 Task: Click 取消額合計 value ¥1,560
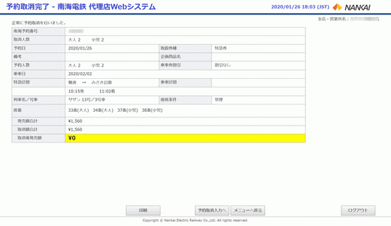click(75, 129)
